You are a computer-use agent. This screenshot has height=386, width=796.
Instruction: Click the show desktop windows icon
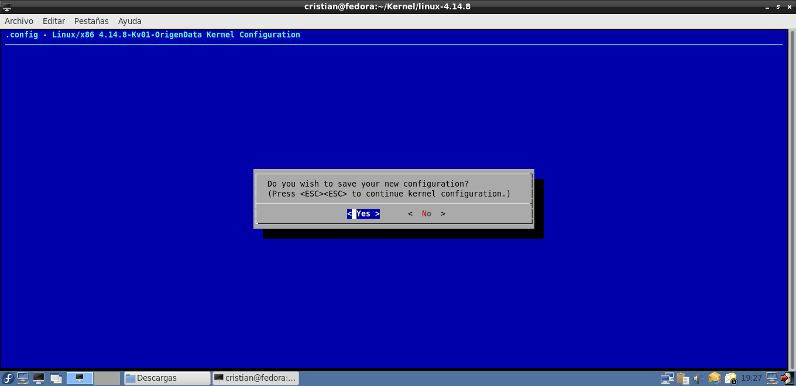coord(56,378)
